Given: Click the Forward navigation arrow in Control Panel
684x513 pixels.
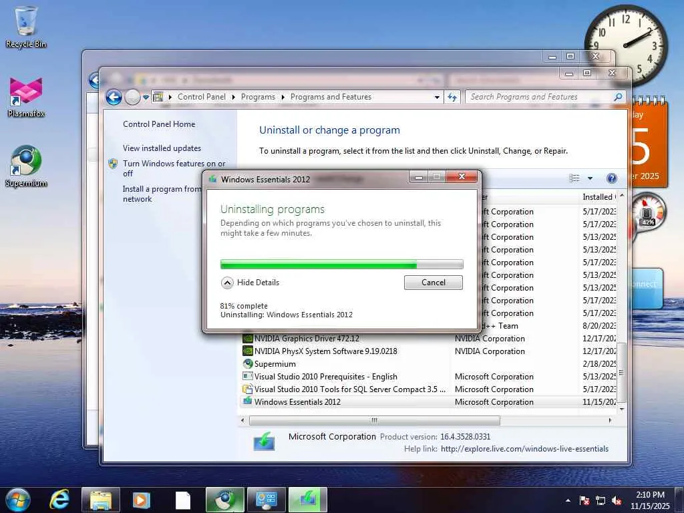Looking at the screenshot, I should pyautogui.click(x=133, y=97).
